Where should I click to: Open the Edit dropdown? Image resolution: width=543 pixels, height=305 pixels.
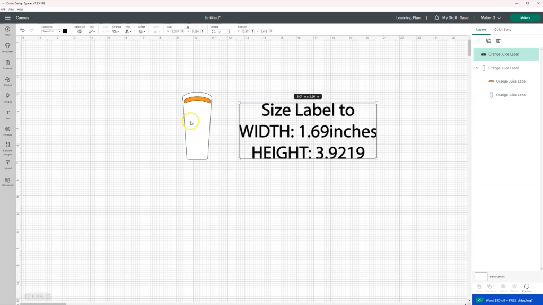click(92, 31)
